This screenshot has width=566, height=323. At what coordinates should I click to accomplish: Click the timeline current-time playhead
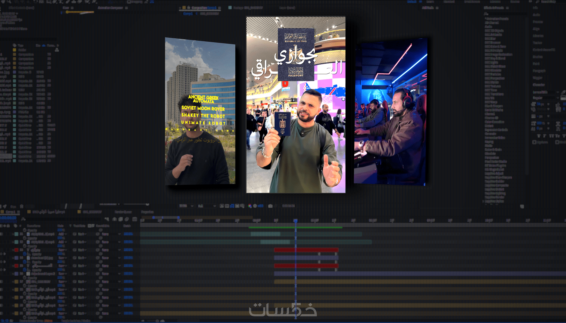point(295,221)
